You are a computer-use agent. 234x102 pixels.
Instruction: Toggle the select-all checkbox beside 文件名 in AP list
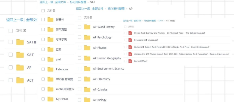point(80,18)
